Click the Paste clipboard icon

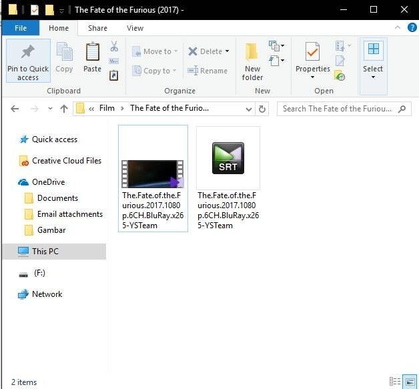click(93, 51)
